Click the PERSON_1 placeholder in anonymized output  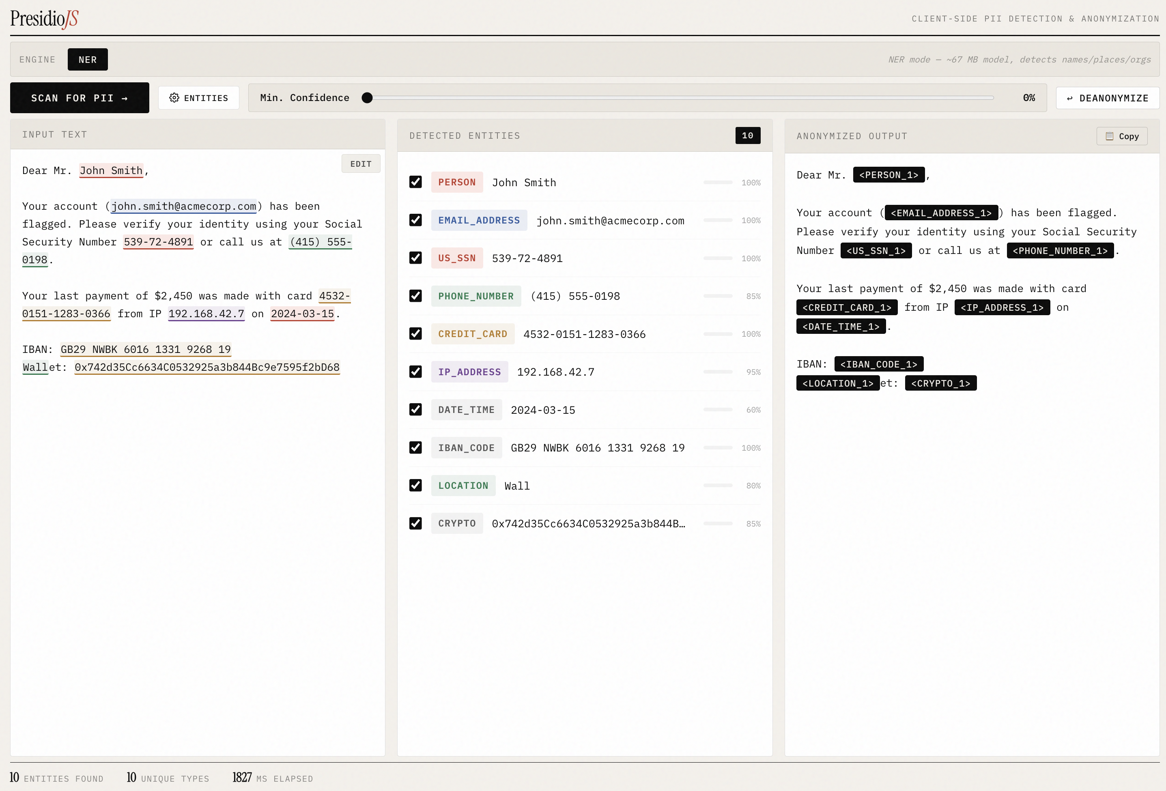coord(888,174)
